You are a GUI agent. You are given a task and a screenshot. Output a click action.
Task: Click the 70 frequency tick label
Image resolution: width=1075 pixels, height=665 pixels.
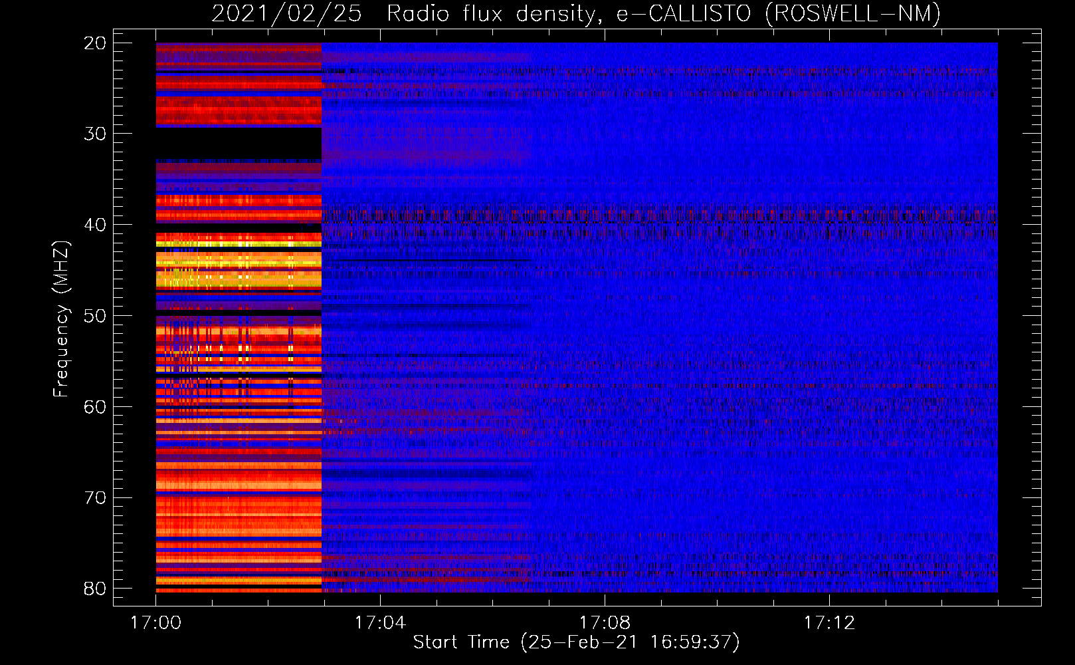click(x=96, y=498)
